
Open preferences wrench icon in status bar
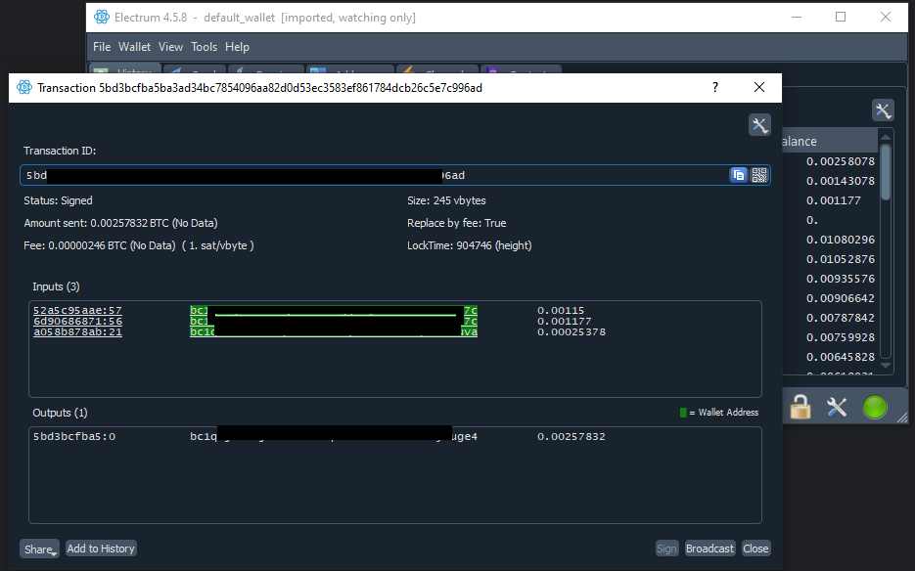click(837, 407)
